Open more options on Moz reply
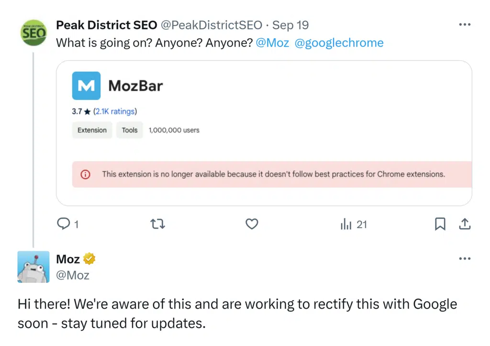 pyautogui.click(x=465, y=259)
